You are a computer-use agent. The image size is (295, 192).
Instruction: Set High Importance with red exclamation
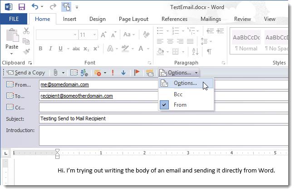(x=113, y=73)
